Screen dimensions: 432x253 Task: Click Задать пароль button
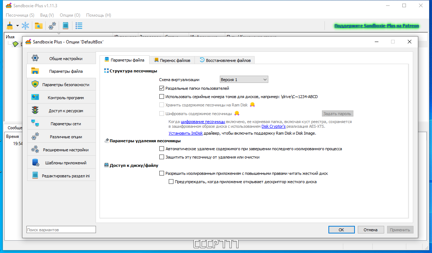[x=337, y=113]
